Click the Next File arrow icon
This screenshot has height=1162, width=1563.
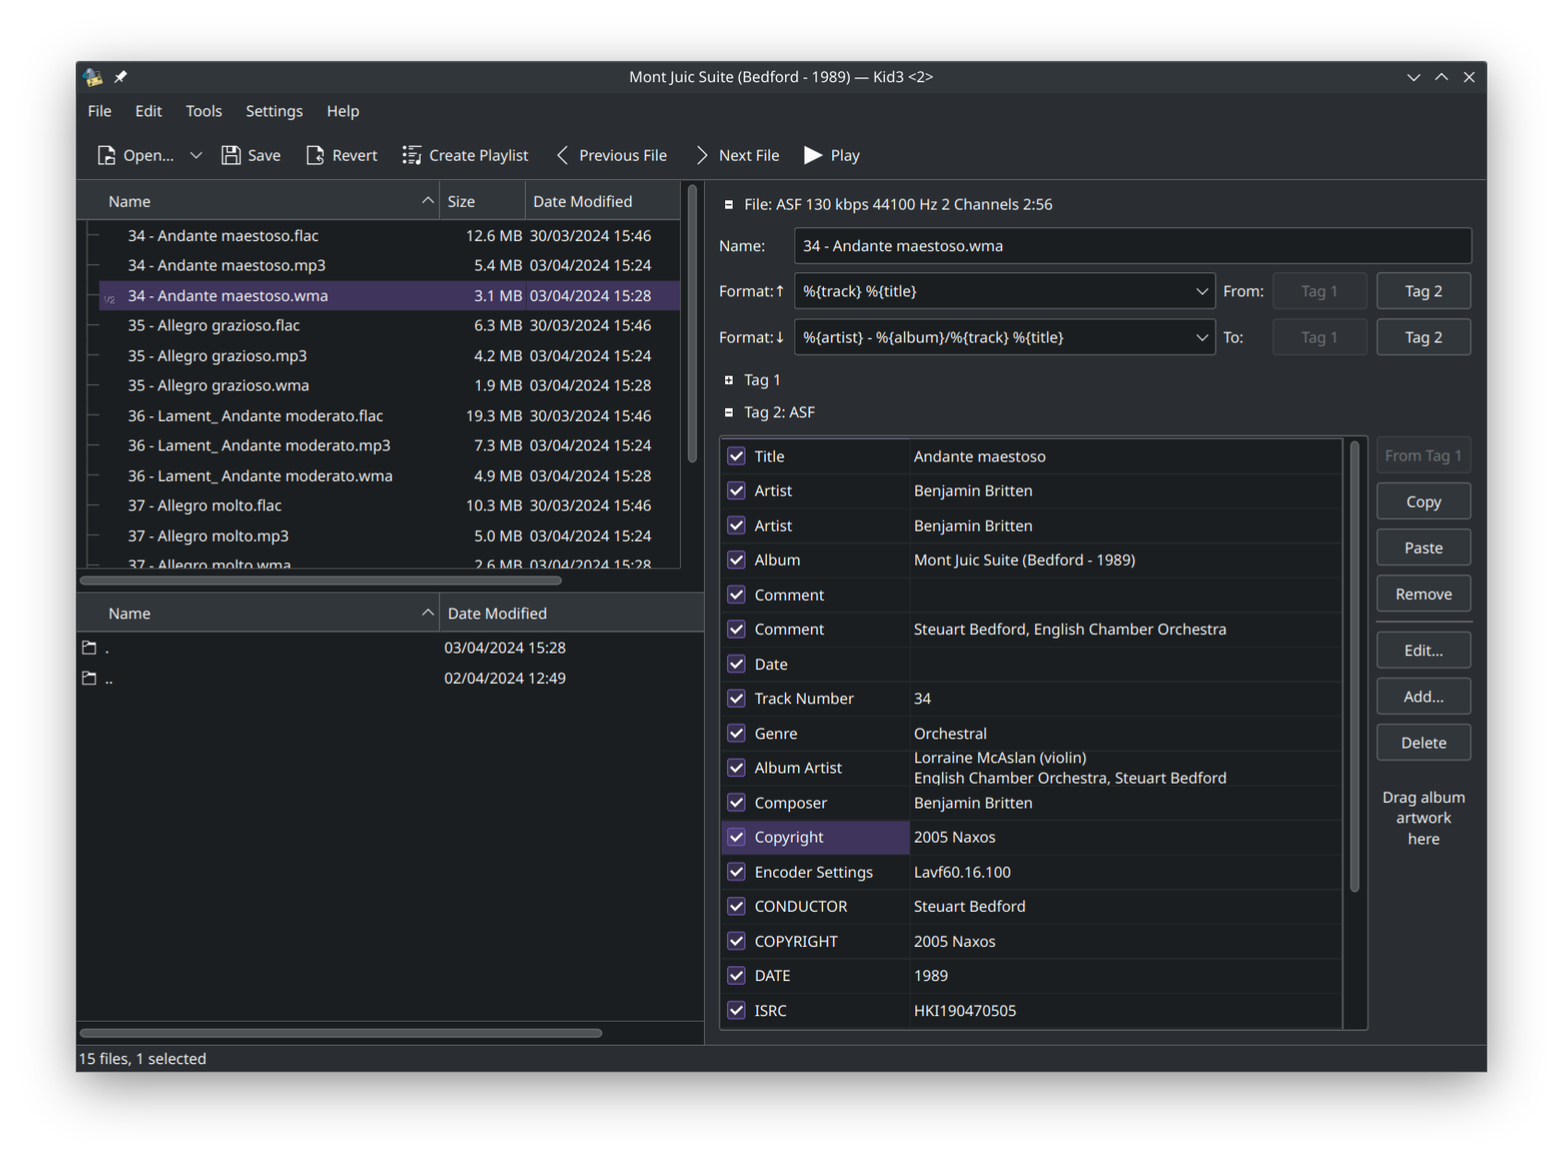coord(701,155)
